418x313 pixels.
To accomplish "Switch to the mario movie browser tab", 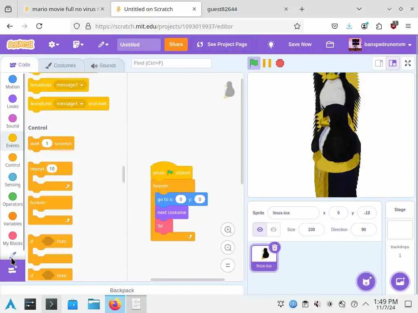I will (x=64, y=9).
